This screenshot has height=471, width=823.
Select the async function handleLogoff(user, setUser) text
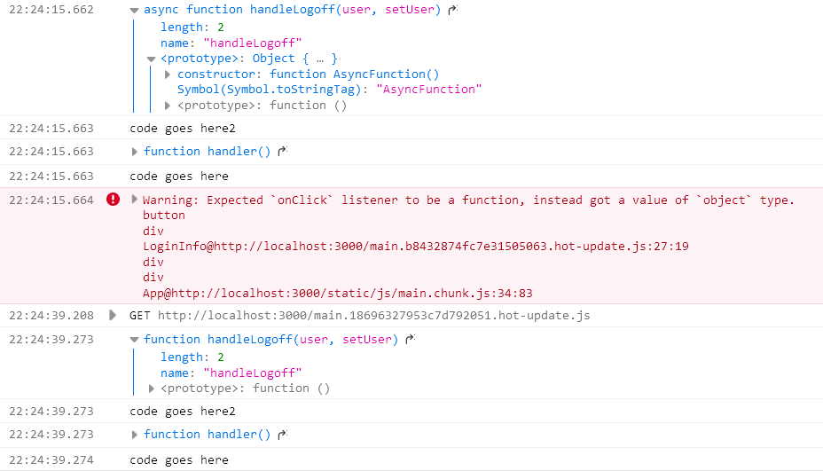[x=293, y=10]
